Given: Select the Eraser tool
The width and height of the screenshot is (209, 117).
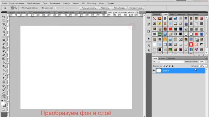Looking at the screenshot, I should [4, 55].
